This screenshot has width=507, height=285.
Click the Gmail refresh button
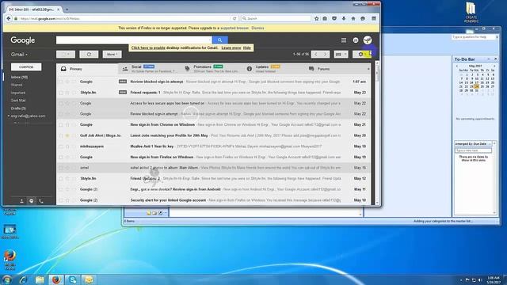[x=89, y=55]
